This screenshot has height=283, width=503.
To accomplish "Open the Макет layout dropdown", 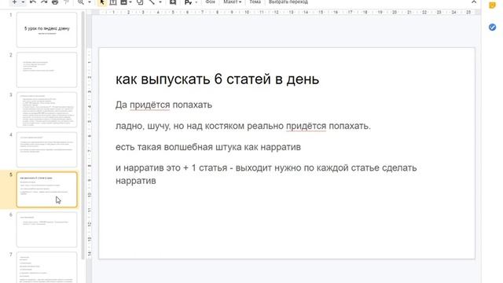I will click(233, 2).
